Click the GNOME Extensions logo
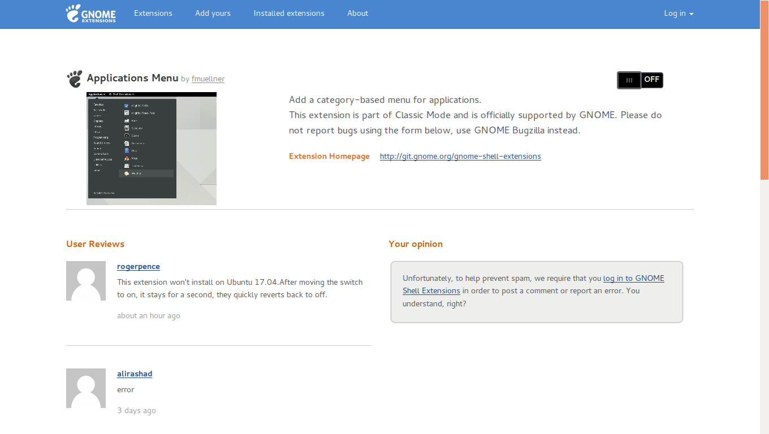This screenshot has width=769, height=434. pos(91,14)
